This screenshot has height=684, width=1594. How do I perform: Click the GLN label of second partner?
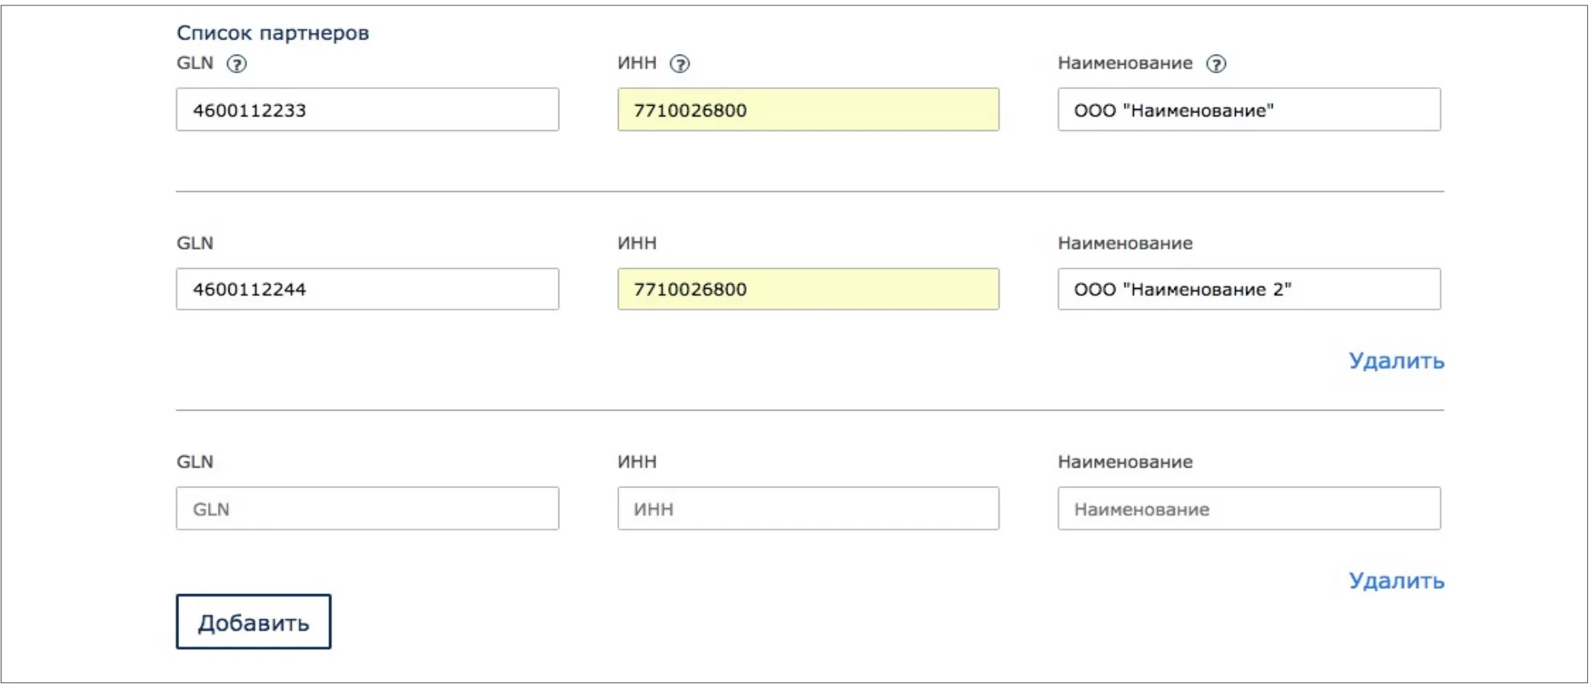coord(195,243)
